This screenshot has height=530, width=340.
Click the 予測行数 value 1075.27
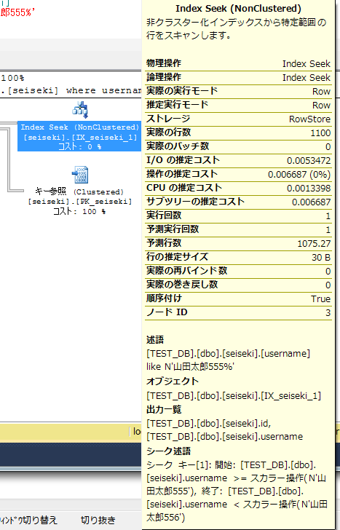314,244
